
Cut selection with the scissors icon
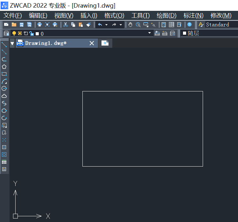pyautogui.click(x=66, y=25)
